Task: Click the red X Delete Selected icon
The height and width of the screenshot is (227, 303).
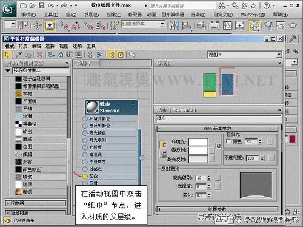Action: 40,55
